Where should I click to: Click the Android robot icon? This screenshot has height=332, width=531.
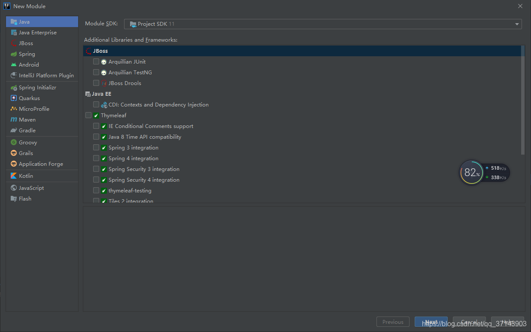point(14,64)
